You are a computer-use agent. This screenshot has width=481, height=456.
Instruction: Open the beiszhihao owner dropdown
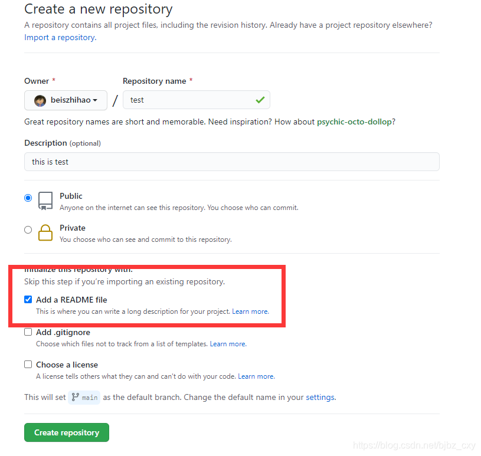(x=66, y=100)
